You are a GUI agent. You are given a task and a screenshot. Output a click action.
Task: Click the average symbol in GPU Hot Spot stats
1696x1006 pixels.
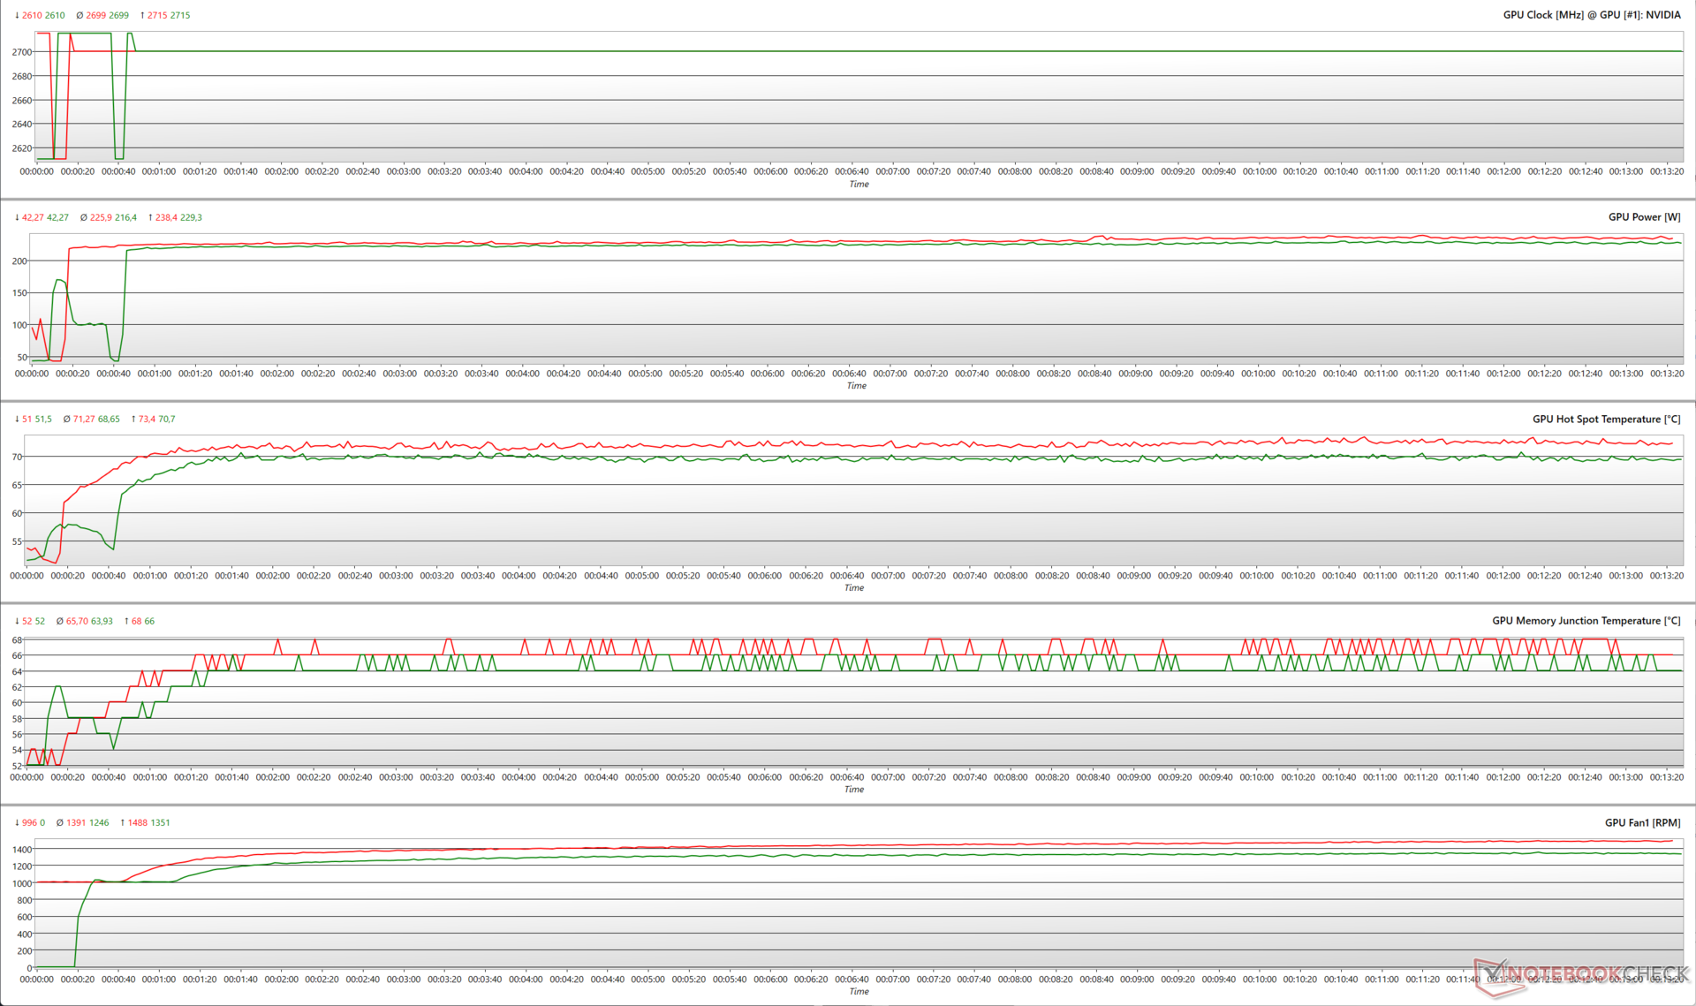coord(67,419)
